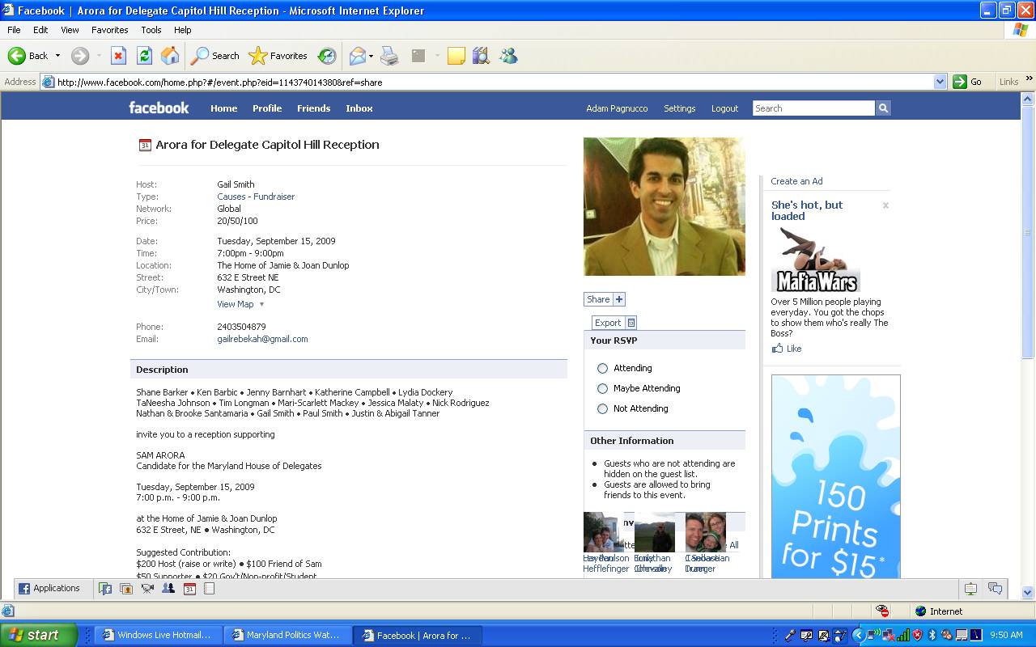Click the plus icon beside Share

(x=619, y=299)
